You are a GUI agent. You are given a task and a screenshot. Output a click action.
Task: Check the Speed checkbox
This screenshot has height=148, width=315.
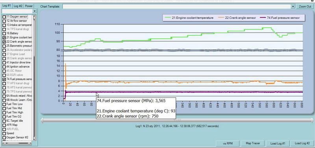pyautogui.click(x=4, y=133)
